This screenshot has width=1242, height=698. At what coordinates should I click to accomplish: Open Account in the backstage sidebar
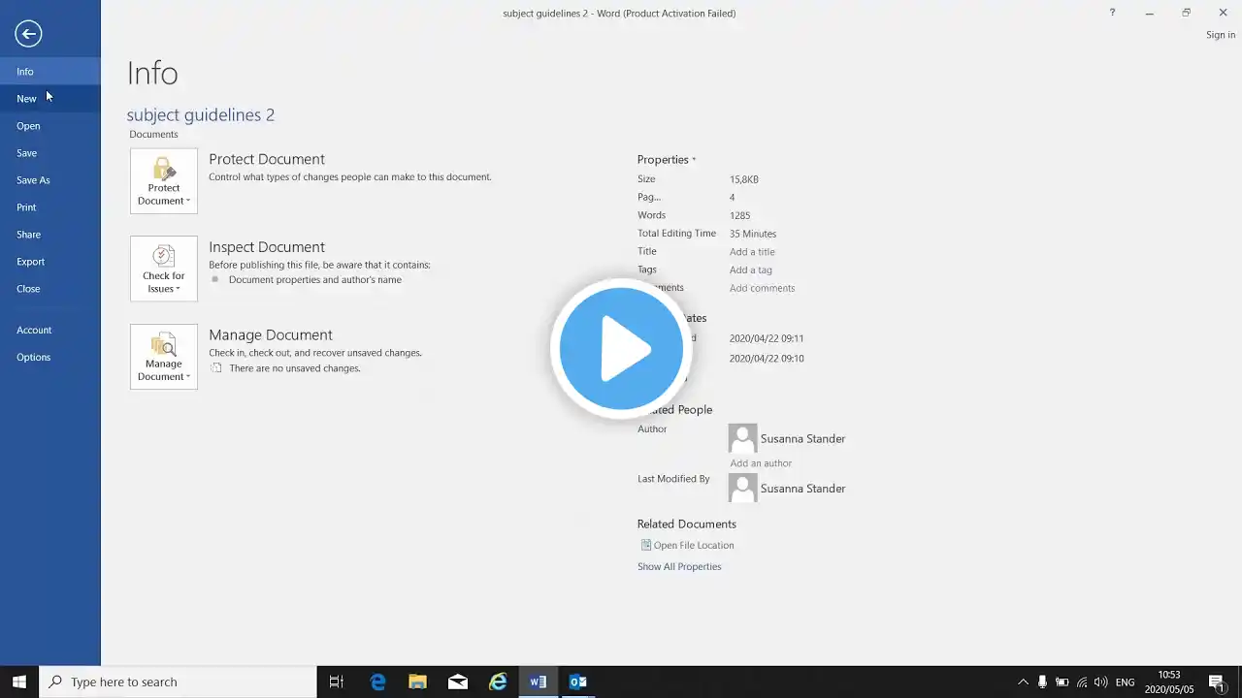click(x=50, y=330)
